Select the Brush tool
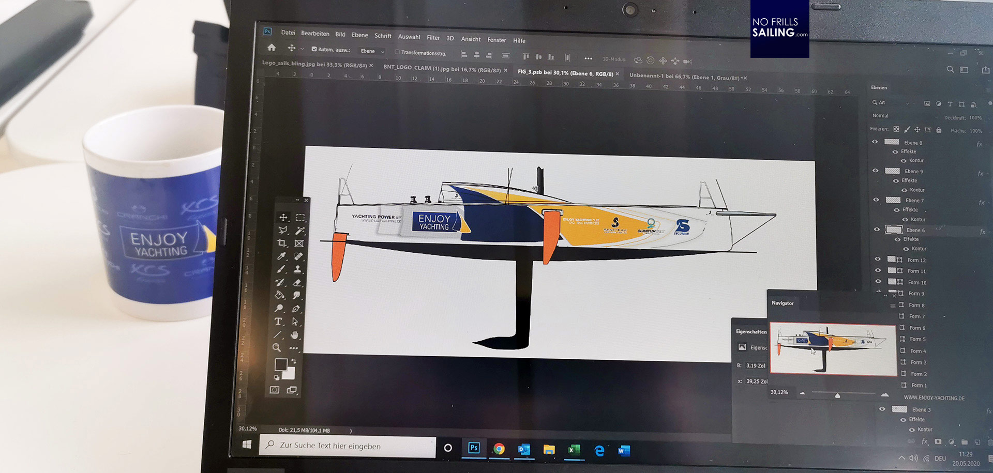Viewport: 993px width, 473px height. pyautogui.click(x=281, y=269)
